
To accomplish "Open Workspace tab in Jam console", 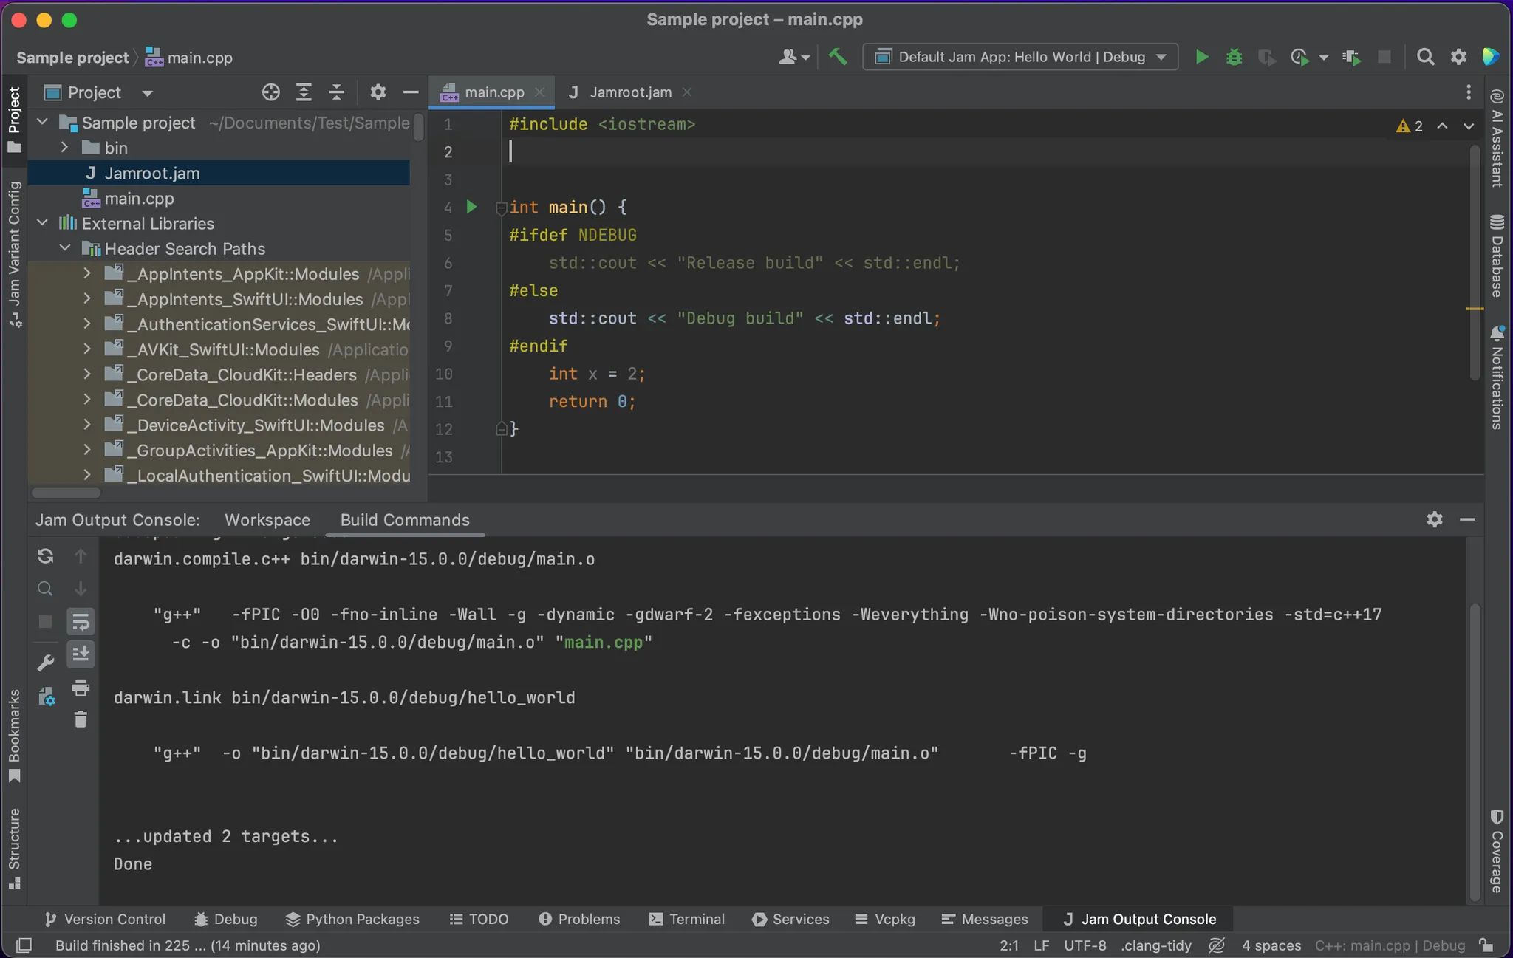I will coord(267,519).
